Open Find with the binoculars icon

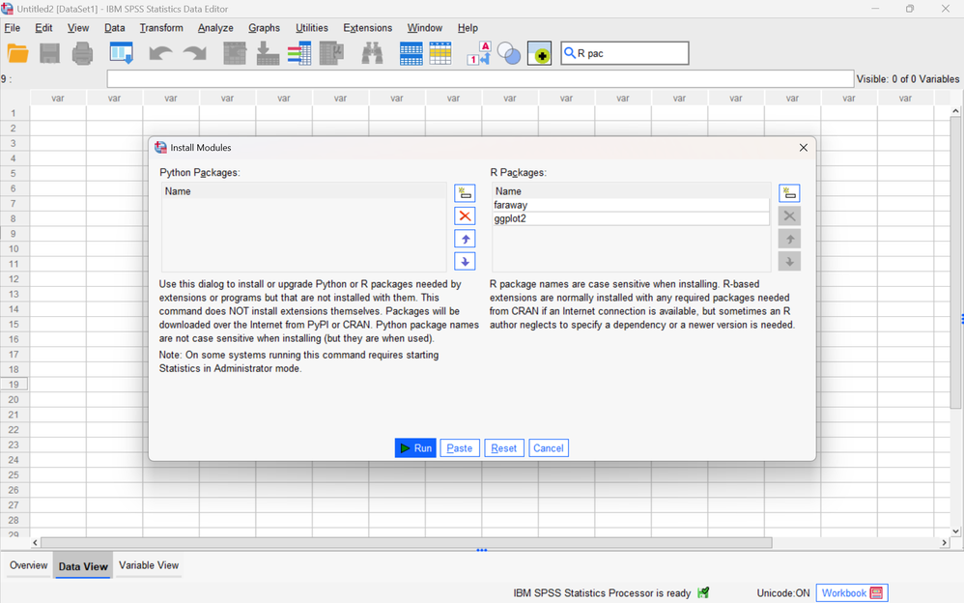[x=372, y=53]
